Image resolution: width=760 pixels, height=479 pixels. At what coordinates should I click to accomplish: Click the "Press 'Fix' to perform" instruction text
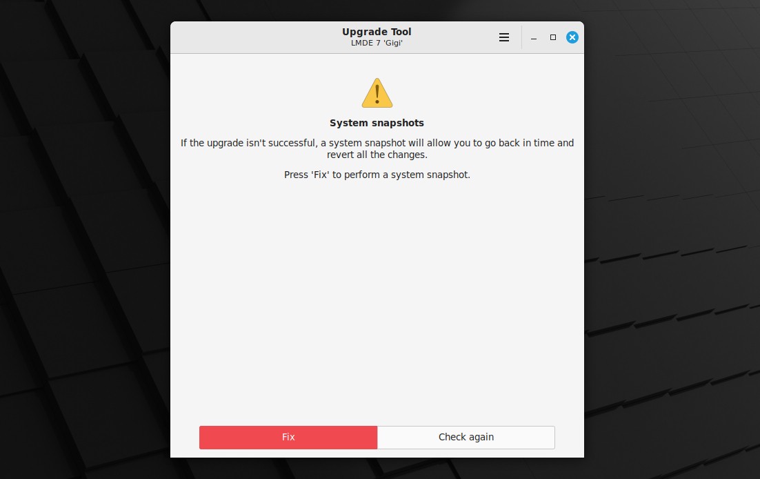point(377,175)
